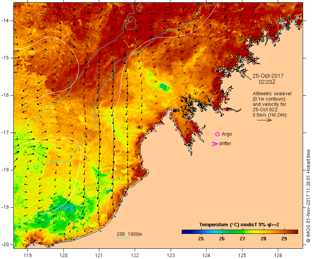
Task: Click the '200 1000m' depth contour label
Action: (x=129, y=234)
